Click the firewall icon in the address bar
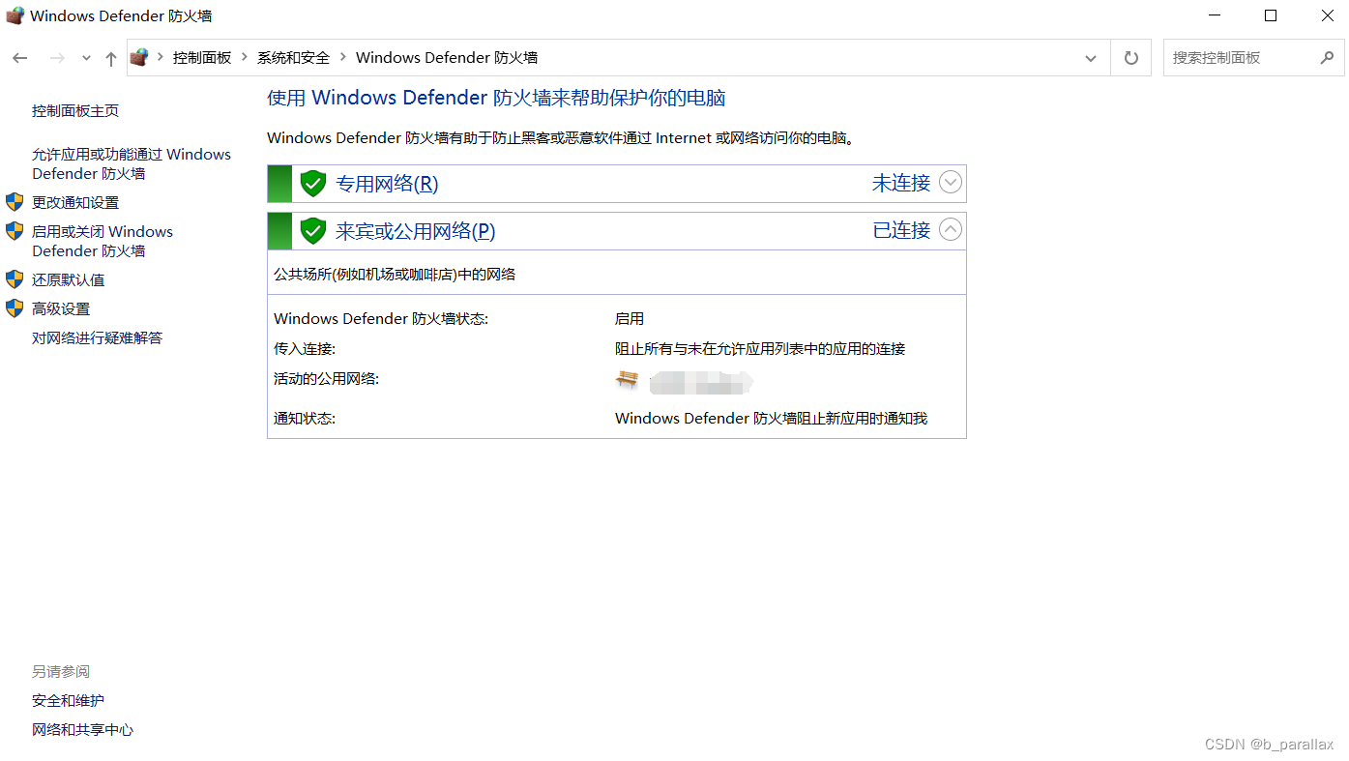This screenshot has height=761, width=1349. point(139,57)
